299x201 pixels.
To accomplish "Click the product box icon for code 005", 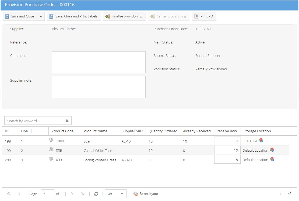I will (51, 149).
